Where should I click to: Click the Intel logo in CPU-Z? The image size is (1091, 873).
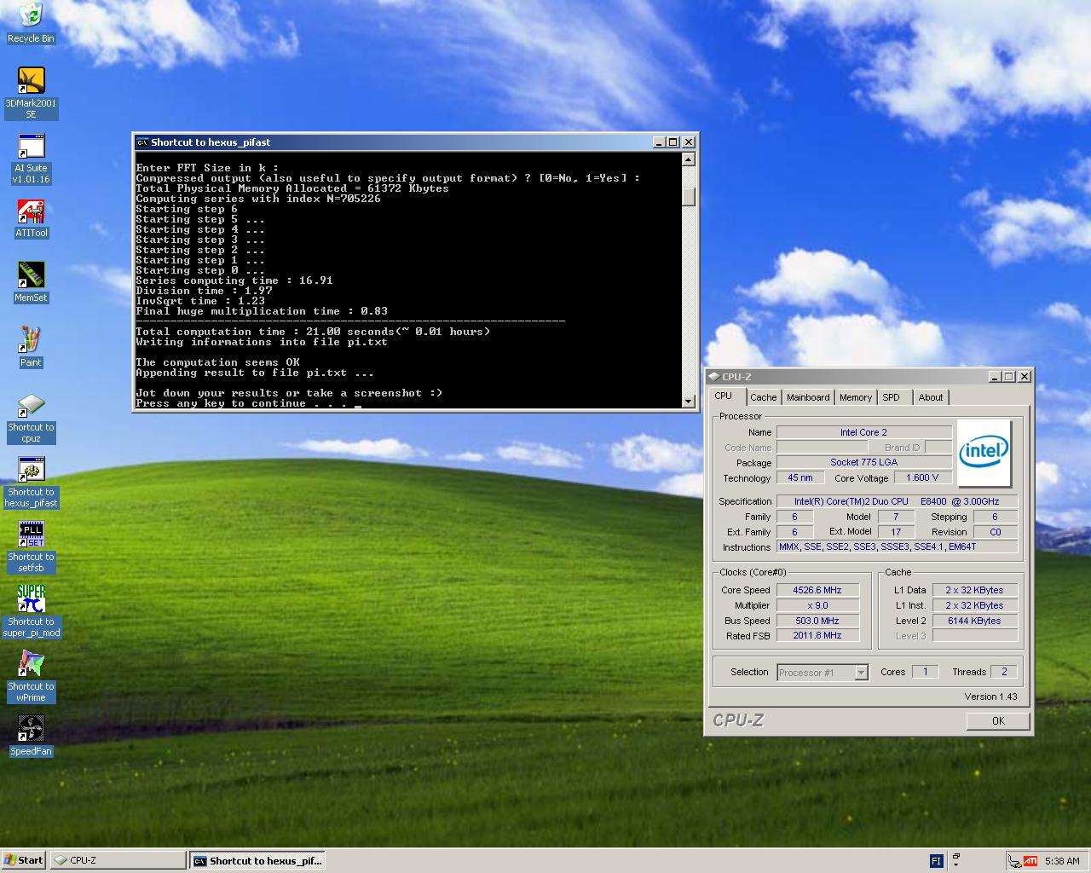pos(984,452)
